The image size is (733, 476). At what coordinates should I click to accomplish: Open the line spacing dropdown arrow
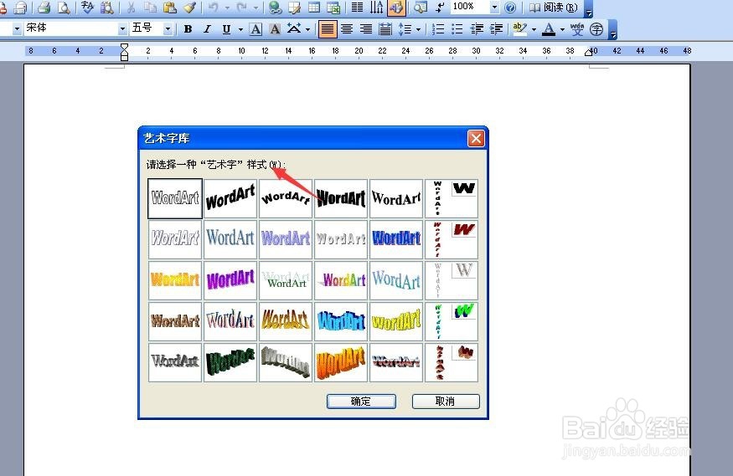[418, 29]
